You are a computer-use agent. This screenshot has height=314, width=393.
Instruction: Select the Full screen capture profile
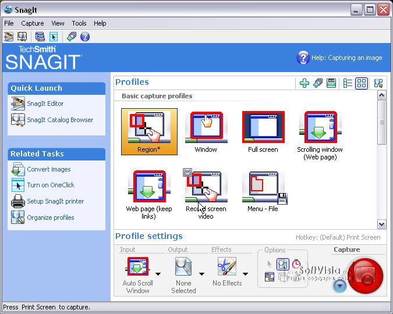[263, 132]
